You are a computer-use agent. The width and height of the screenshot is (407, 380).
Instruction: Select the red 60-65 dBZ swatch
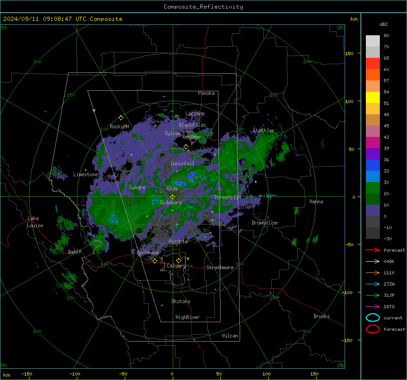(373, 64)
